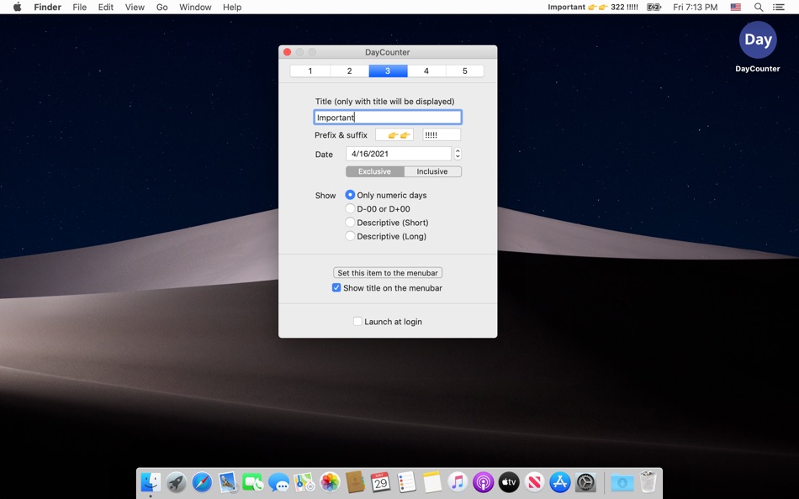Open System Preferences from the Dock

click(585, 481)
